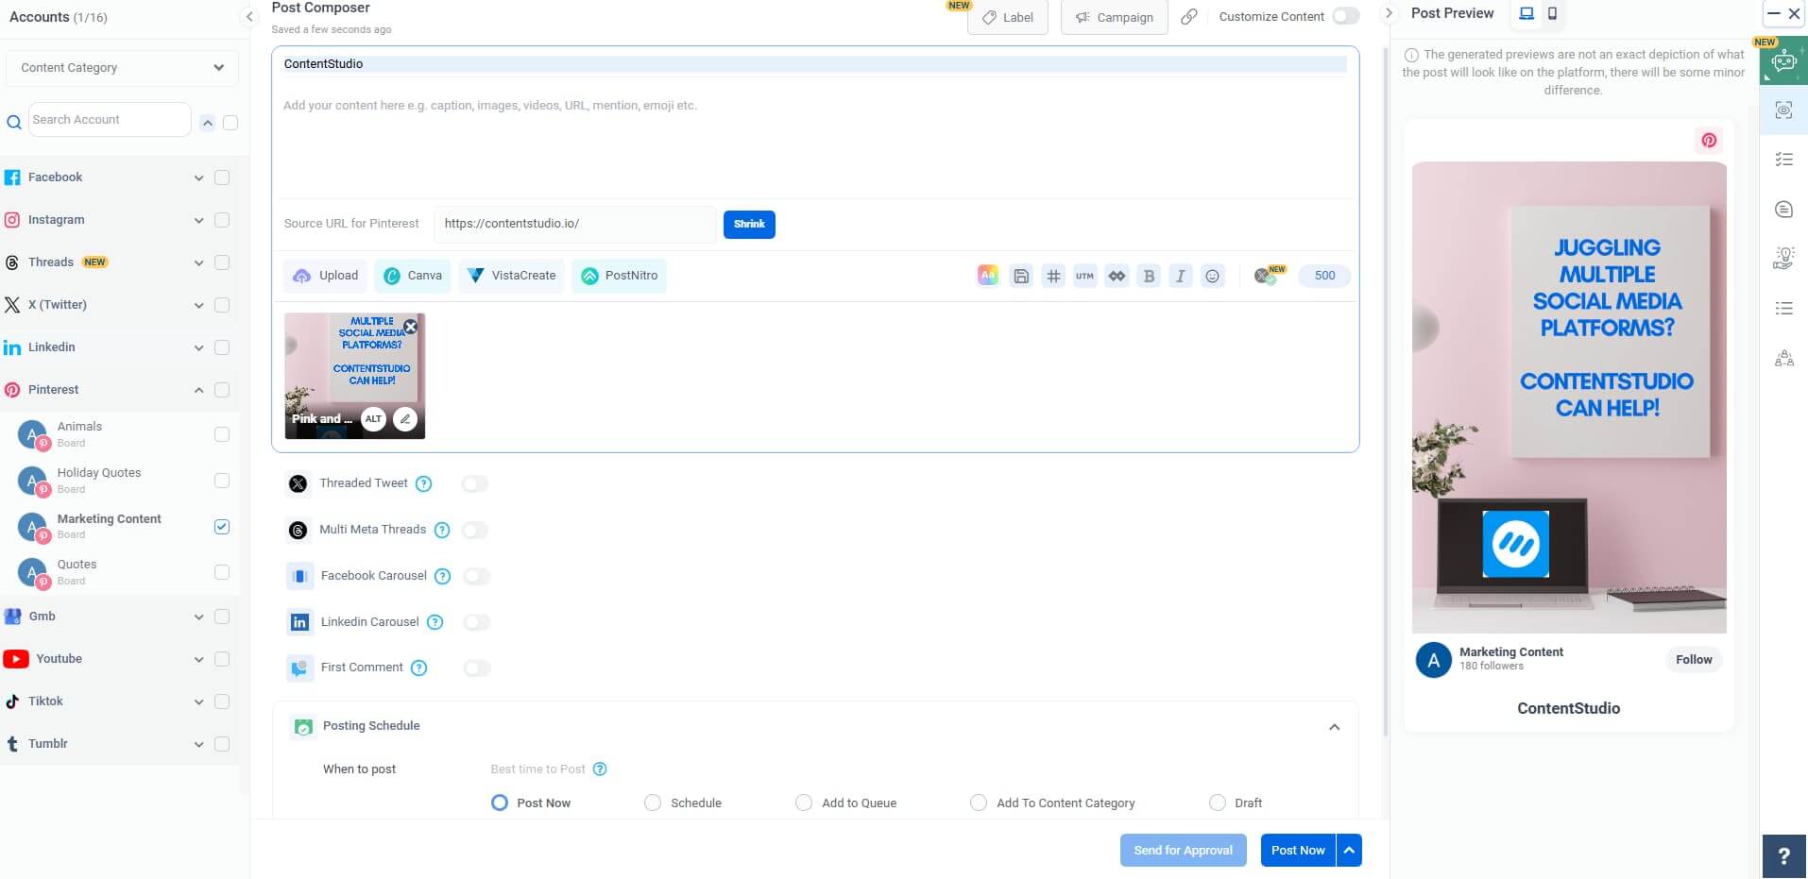Expand the Facebook accounts list
The image size is (1808, 879).
199,177
